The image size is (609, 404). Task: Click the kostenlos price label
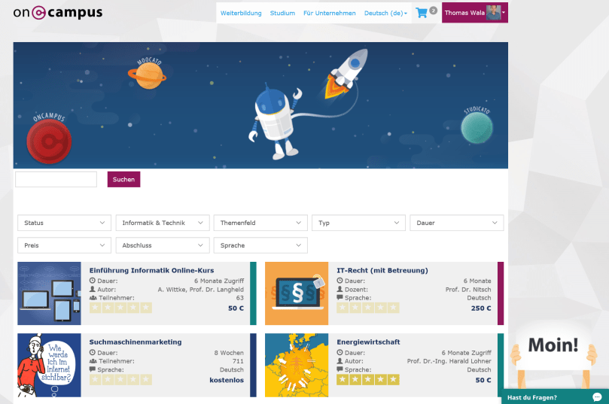(x=227, y=380)
